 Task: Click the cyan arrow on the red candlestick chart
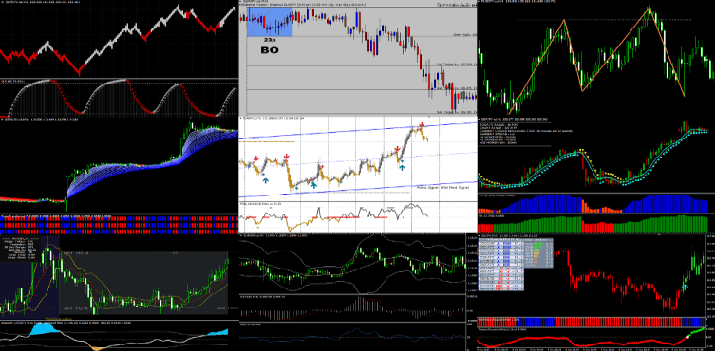tap(685, 286)
